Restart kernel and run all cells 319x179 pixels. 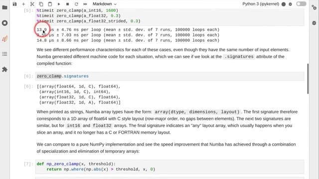85,4
